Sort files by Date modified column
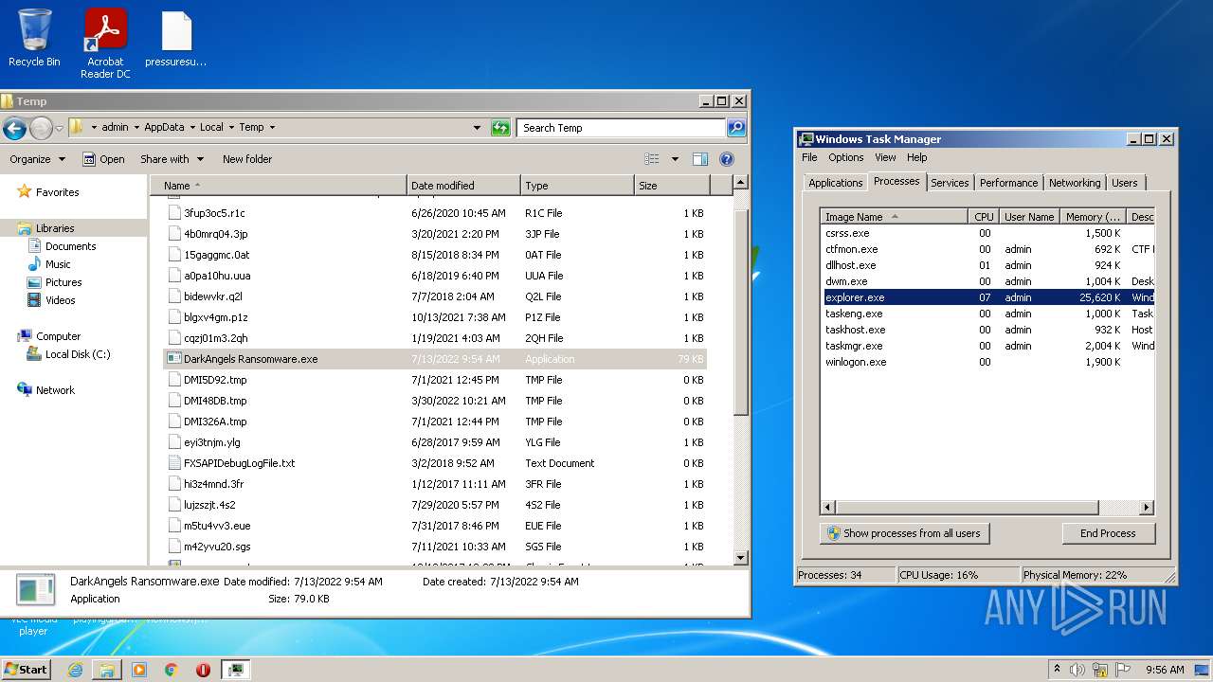The width and height of the screenshot is (1213, 682). [x=463, y=186]
